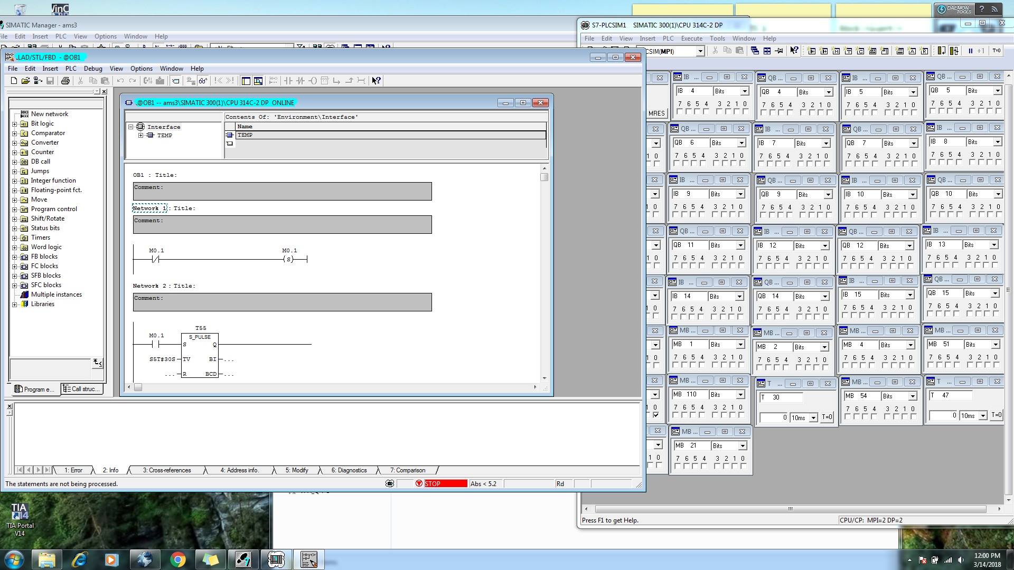Image resolution: width=1014 pixels, height=570 pixels.
Task: Click the Tile windows icon in PLCSIM toolbar
Action: 767,51
